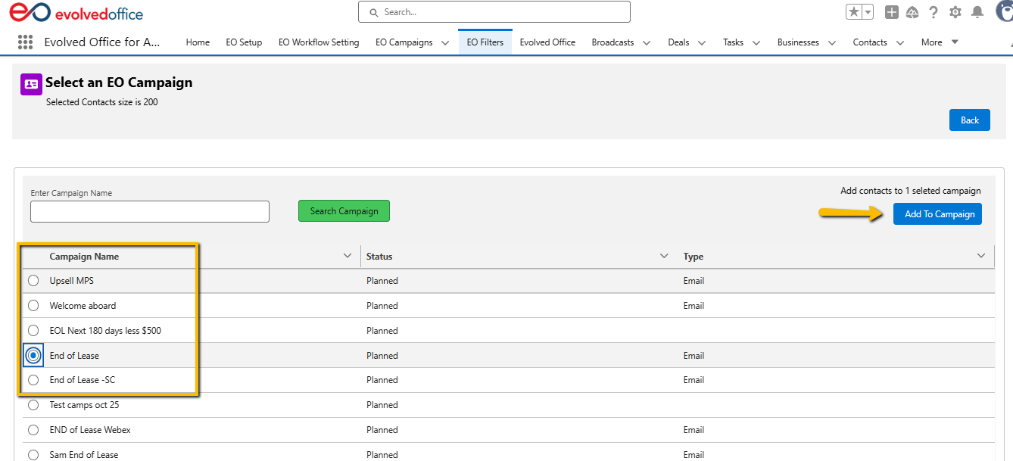This screenshot has width=1013, height=461.
Task: Expand Deals tab chevron
Action: click(x=702, y=43)
